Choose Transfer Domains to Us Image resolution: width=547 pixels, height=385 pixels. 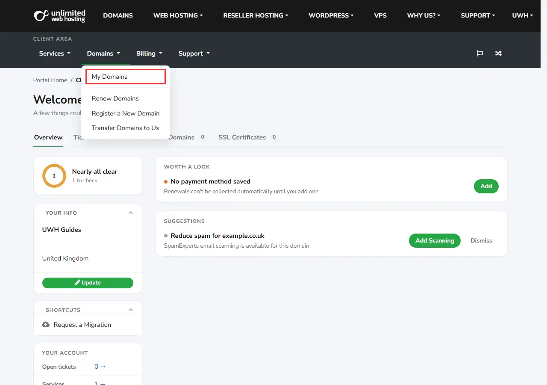coord(125,128)
